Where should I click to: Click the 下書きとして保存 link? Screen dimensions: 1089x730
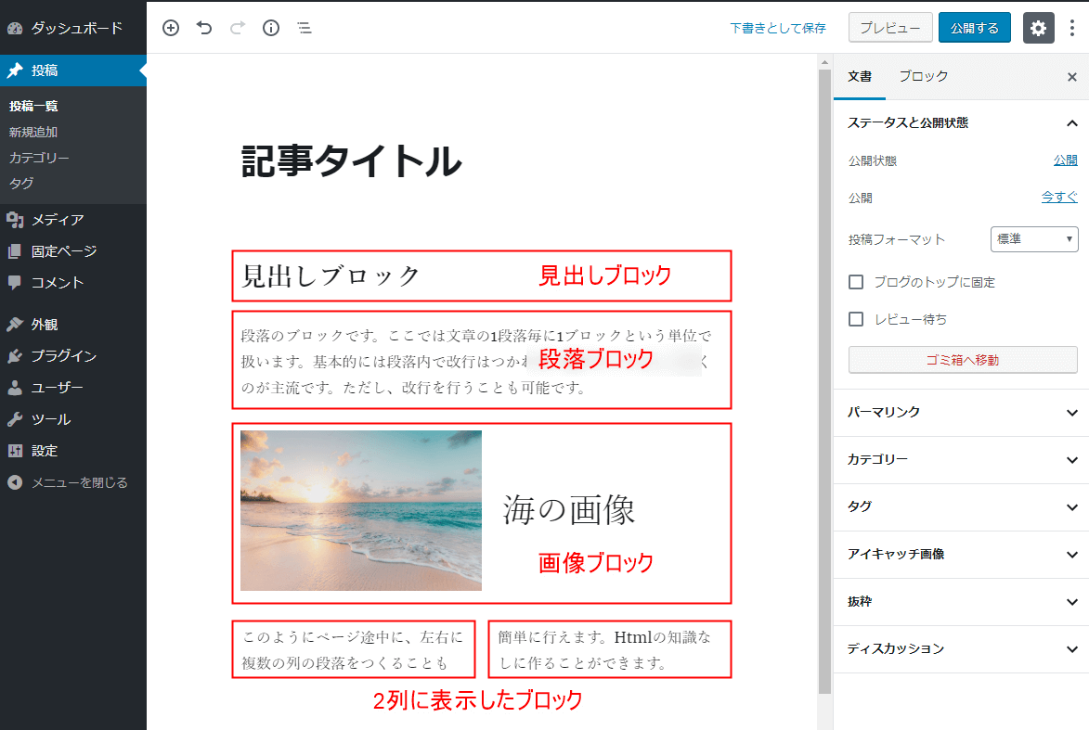777,28
